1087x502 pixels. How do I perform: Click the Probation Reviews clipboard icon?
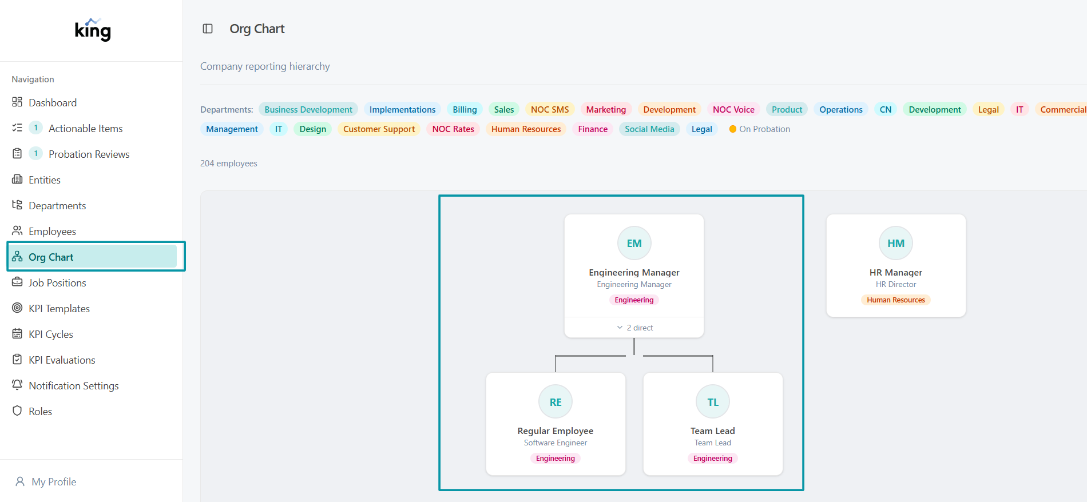(x=17, y=154)
